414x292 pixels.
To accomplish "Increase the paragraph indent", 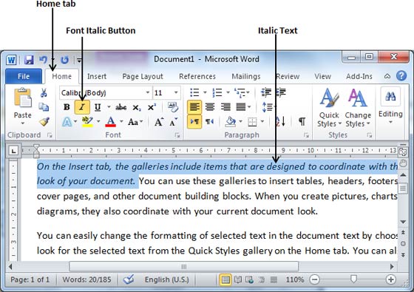I will click(281, 92).
